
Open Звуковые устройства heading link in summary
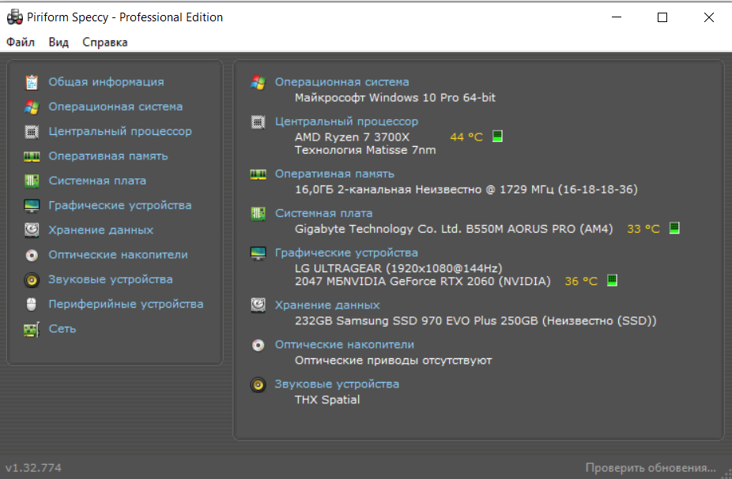(337, 384)
